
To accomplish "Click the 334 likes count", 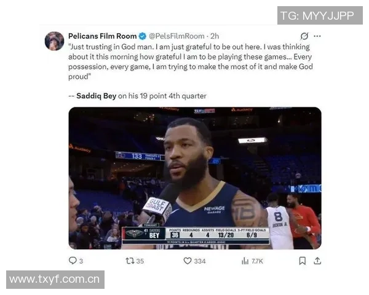I will tap(200, 261).
